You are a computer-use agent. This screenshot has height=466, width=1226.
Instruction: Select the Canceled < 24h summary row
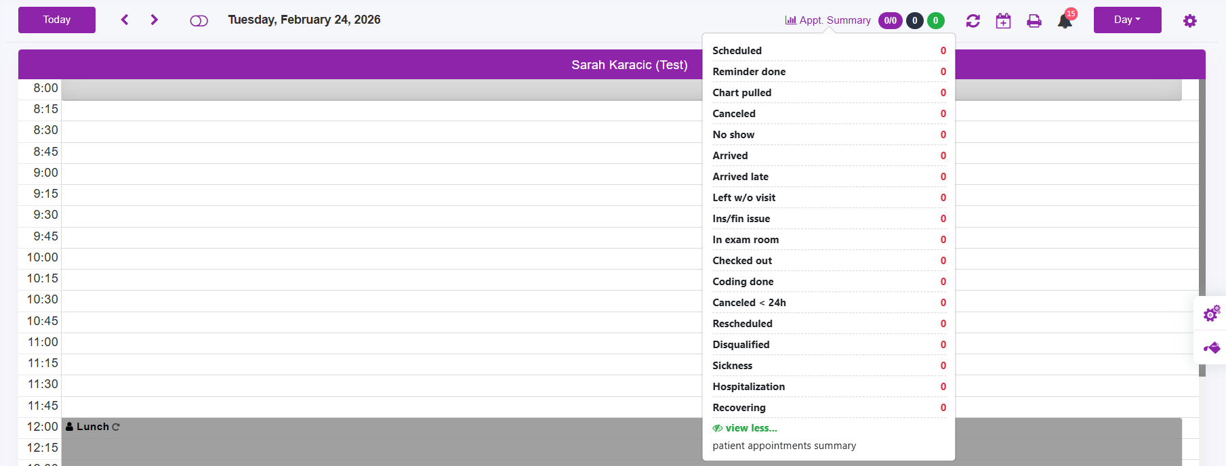tap(829, 303)
